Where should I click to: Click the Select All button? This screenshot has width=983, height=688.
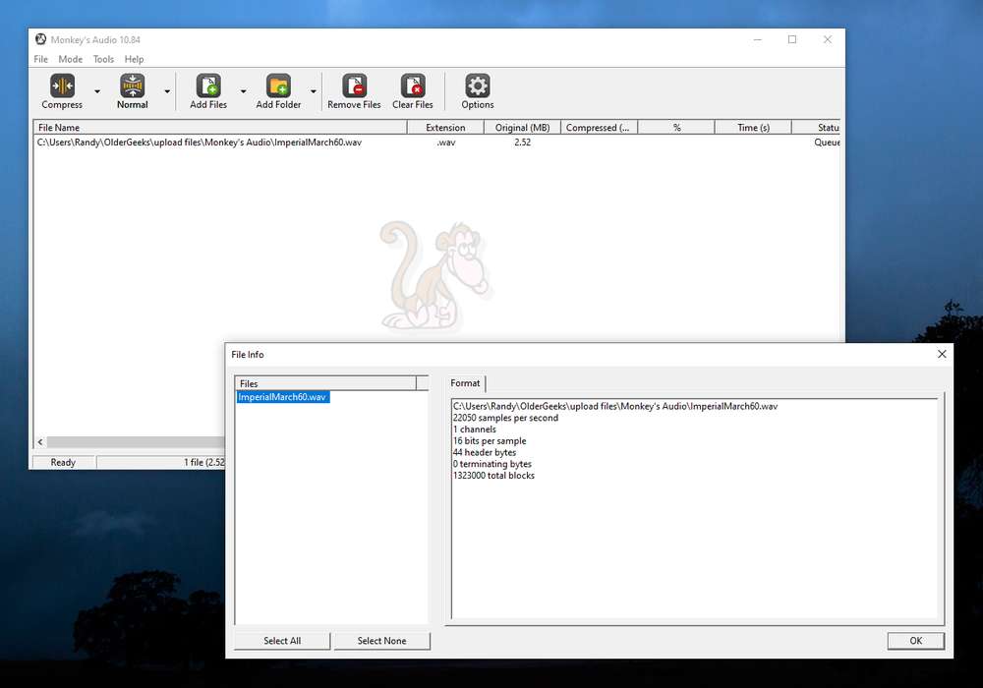coord(282,641)
